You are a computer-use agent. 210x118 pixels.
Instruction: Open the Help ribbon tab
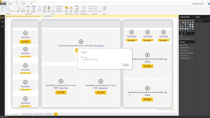pyautogui.click(x=31, y=4)
